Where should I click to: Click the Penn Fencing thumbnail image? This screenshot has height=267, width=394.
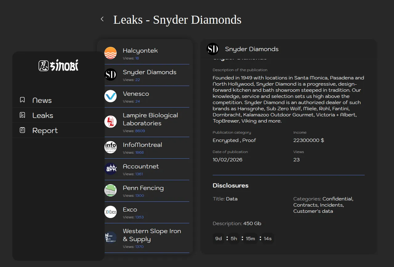(111, 190)
